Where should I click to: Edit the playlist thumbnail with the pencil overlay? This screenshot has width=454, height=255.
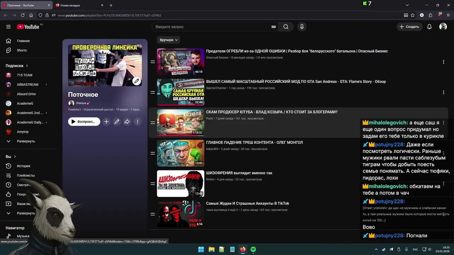(137, 81)
